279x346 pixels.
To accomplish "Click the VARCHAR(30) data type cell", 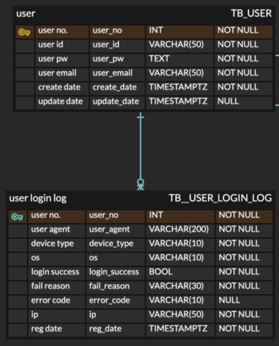I will click(x=180, y=288).
